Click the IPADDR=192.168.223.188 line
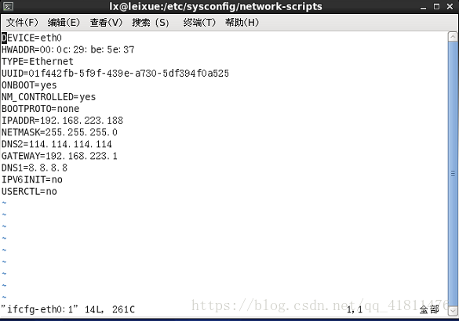 pos(62,121)
